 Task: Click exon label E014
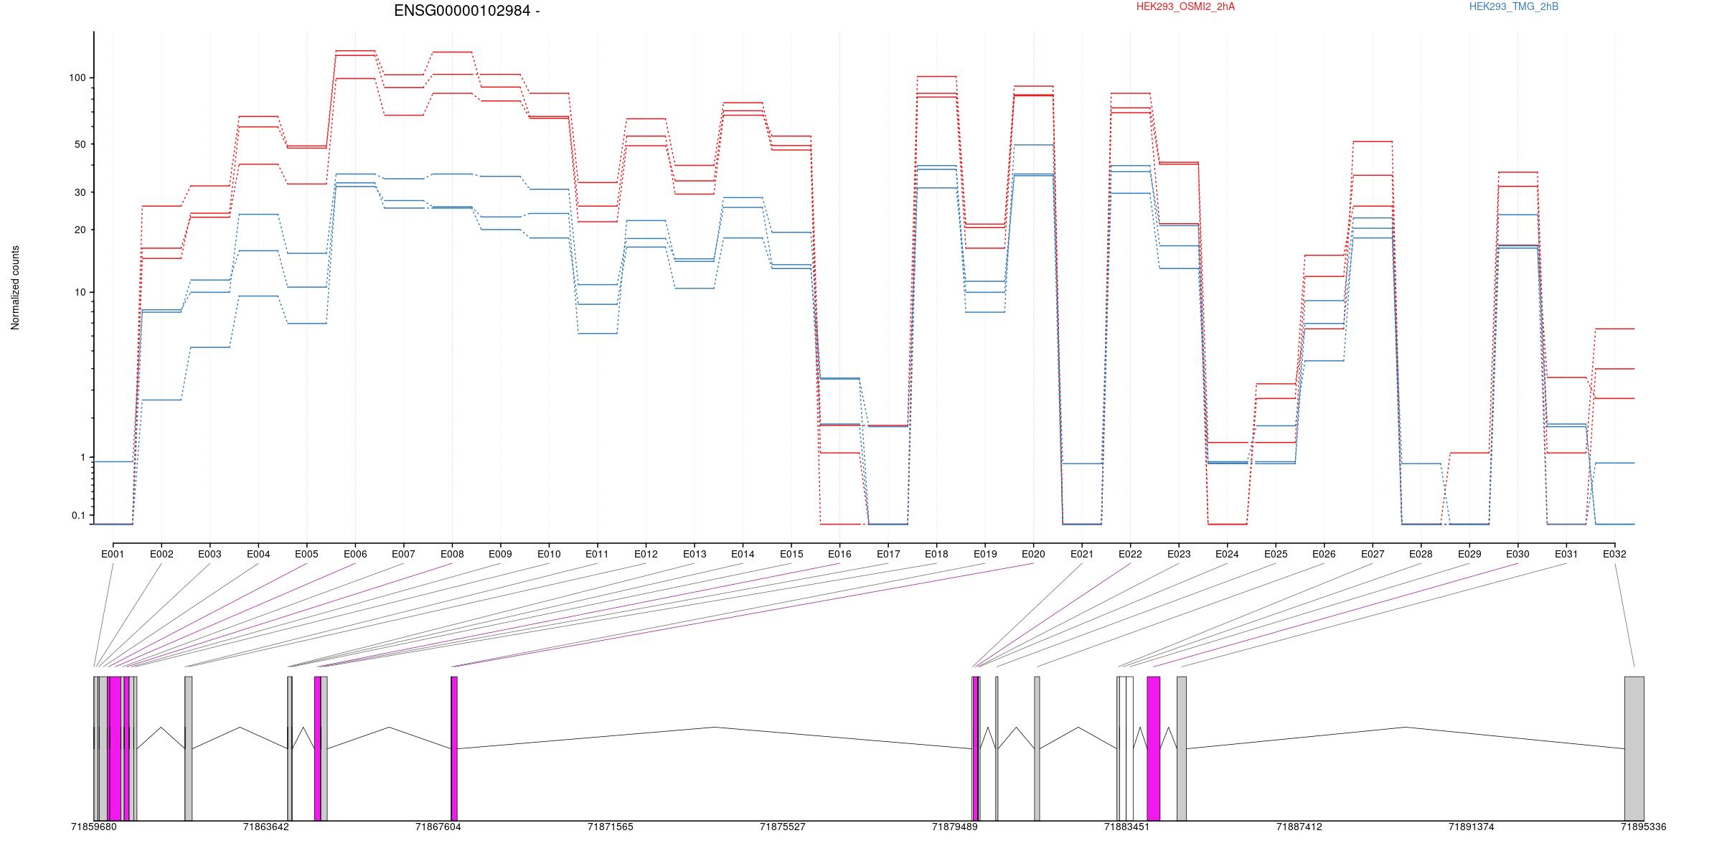(743, 554)
